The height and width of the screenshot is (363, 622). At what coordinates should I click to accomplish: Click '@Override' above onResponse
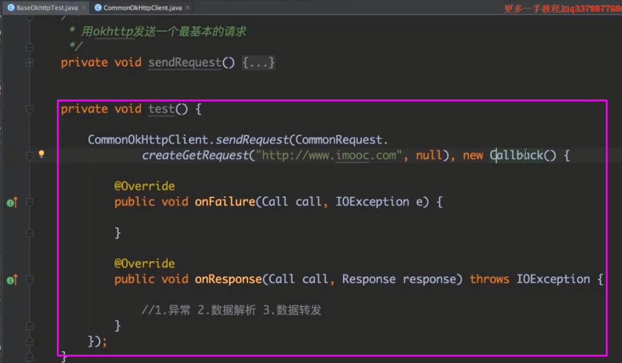(x=144, y=263)
